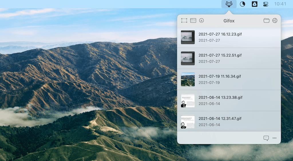Select 2021-06-14 13.23.38.gif in list
The height and width of the screenshot is (161, 293).
click(220, 98)
